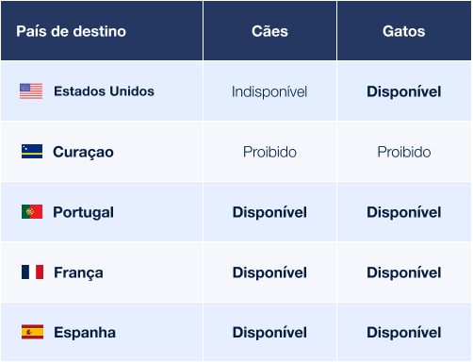Screen dimensions: 473x362
Task: Select the País de destino column header
Action: [72, 31]
